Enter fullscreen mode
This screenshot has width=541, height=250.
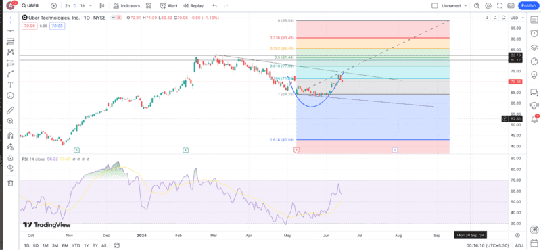coord(500,6)
